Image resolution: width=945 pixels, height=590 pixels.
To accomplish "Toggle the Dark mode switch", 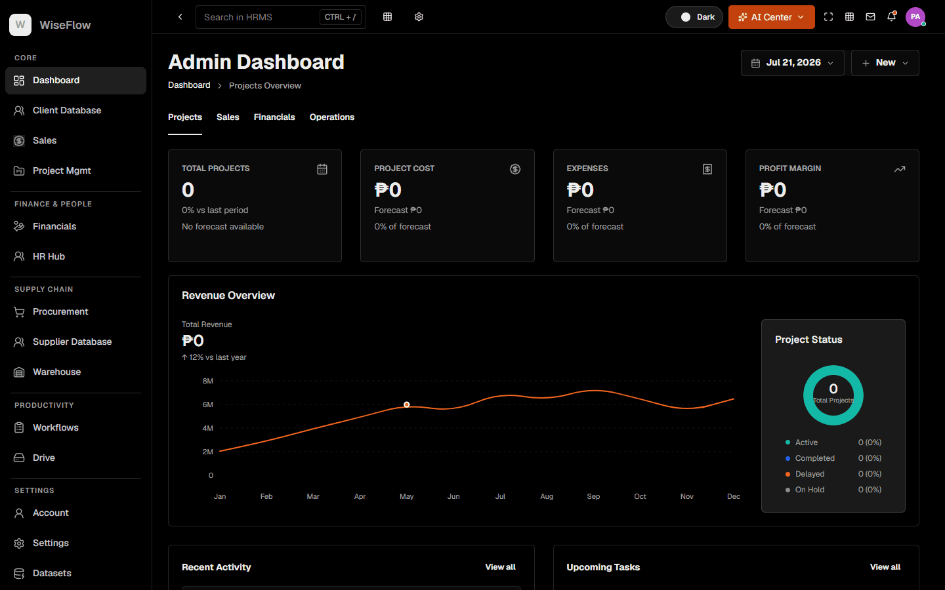I will (x=694, y=17).
